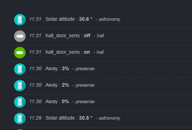Click the teal device icon beside Away 3%

point(20,69)
